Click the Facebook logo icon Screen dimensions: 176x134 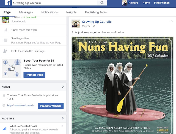pyautogui.click(x=8, y=3)
